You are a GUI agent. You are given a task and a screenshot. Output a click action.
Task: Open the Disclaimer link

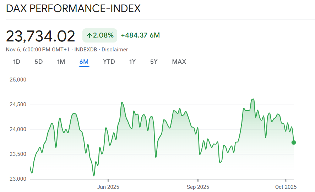tap(115, 50)
